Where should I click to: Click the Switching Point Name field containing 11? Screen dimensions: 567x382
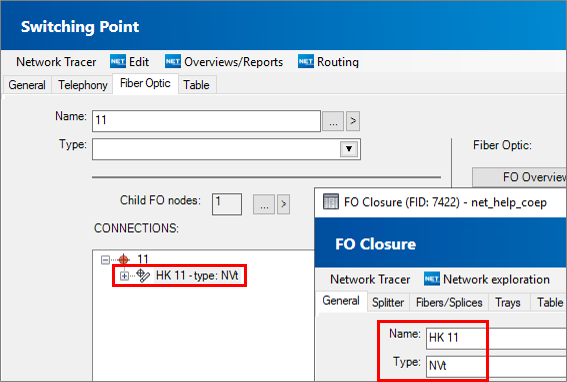[207, 121]
